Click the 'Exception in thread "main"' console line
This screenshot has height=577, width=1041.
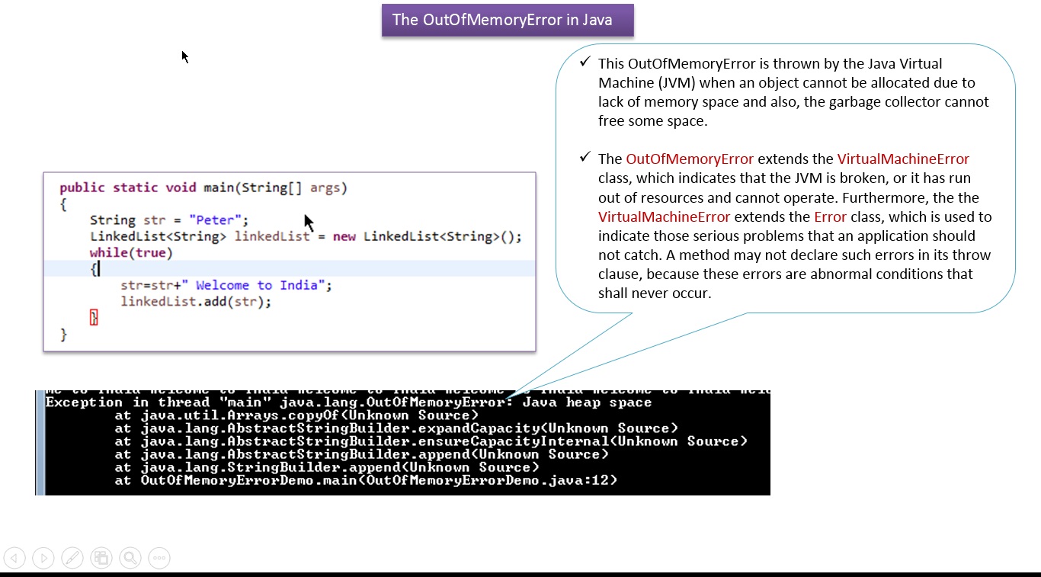coord(348,402)
